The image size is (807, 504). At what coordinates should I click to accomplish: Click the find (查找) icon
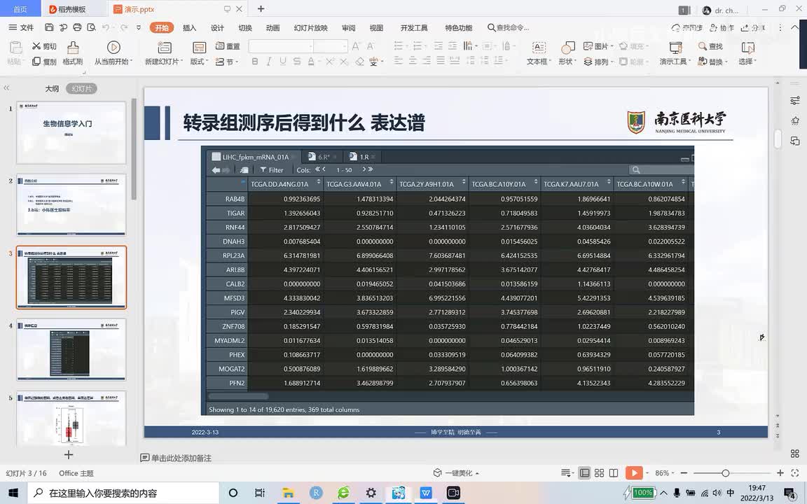point(702,46)
